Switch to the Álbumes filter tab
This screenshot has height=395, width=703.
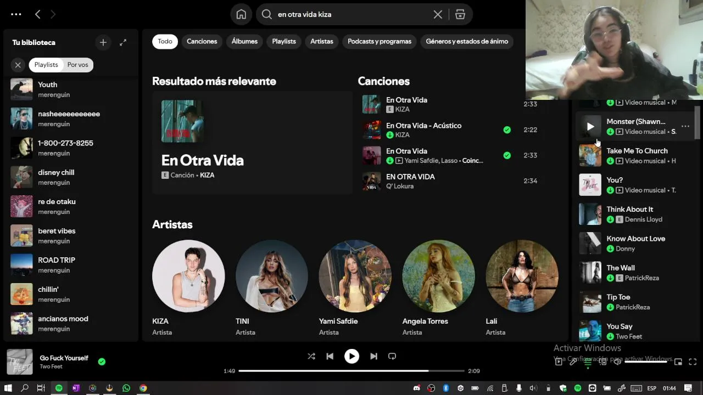tap(244, 41)
